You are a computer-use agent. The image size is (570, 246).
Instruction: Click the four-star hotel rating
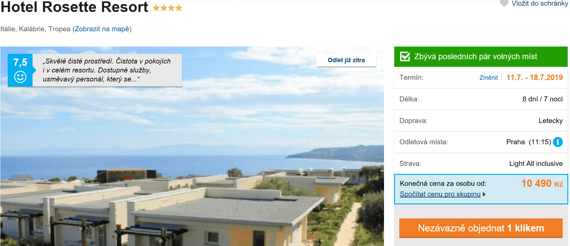pos(167,8)
